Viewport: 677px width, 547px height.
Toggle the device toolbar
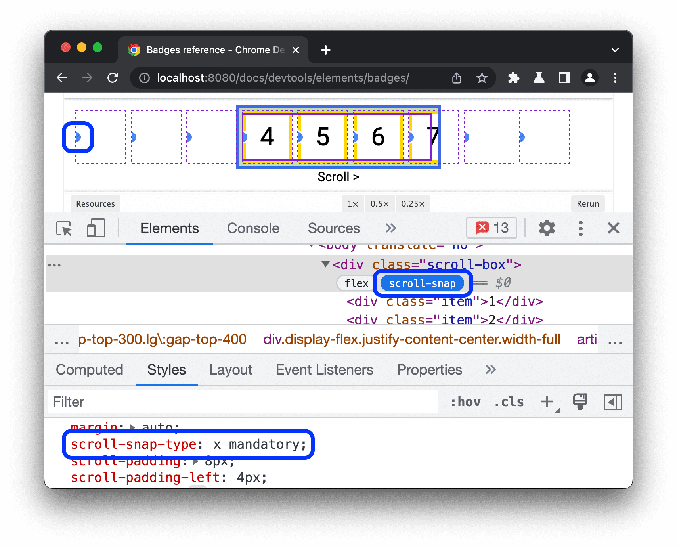pos(95,228)
